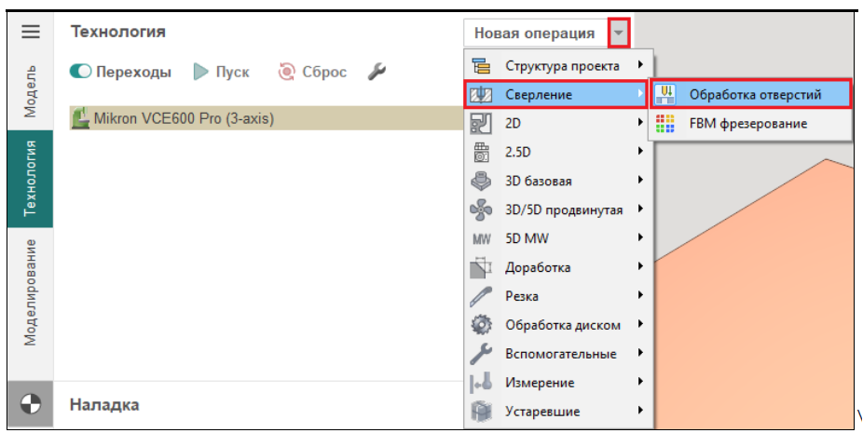Open the Новая операция dropdown arrow
The height and width of the screenshot is (433, 863).
tap(620, 34)
